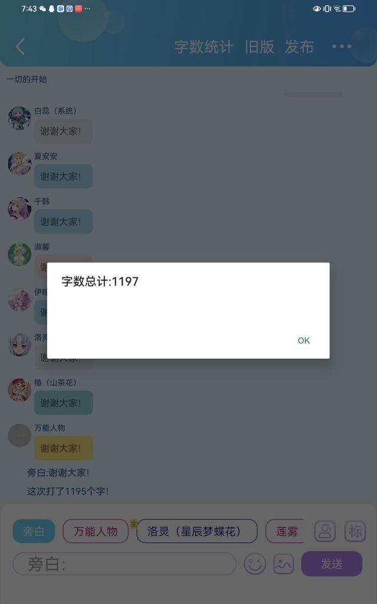Send the message with 发送 button
Image resolution: width=377 pixels, height=604 pixels.
coord(332,564)
